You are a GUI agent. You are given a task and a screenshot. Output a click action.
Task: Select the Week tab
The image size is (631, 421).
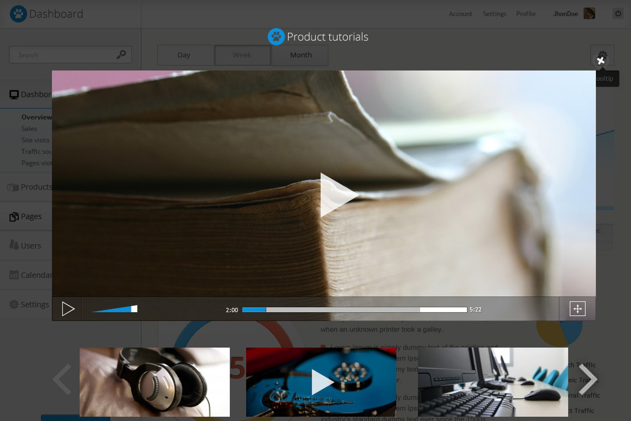[242, 55]
